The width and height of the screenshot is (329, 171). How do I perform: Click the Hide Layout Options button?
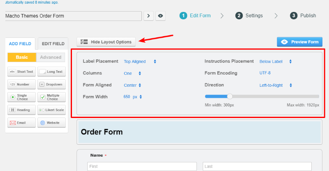[x=106, y=42]
